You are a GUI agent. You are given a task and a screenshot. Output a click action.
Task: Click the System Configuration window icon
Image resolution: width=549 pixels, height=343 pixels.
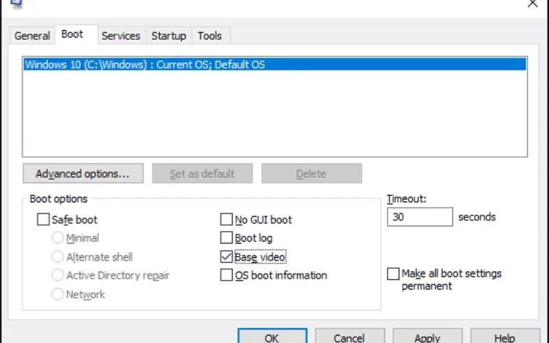[16, 4]
